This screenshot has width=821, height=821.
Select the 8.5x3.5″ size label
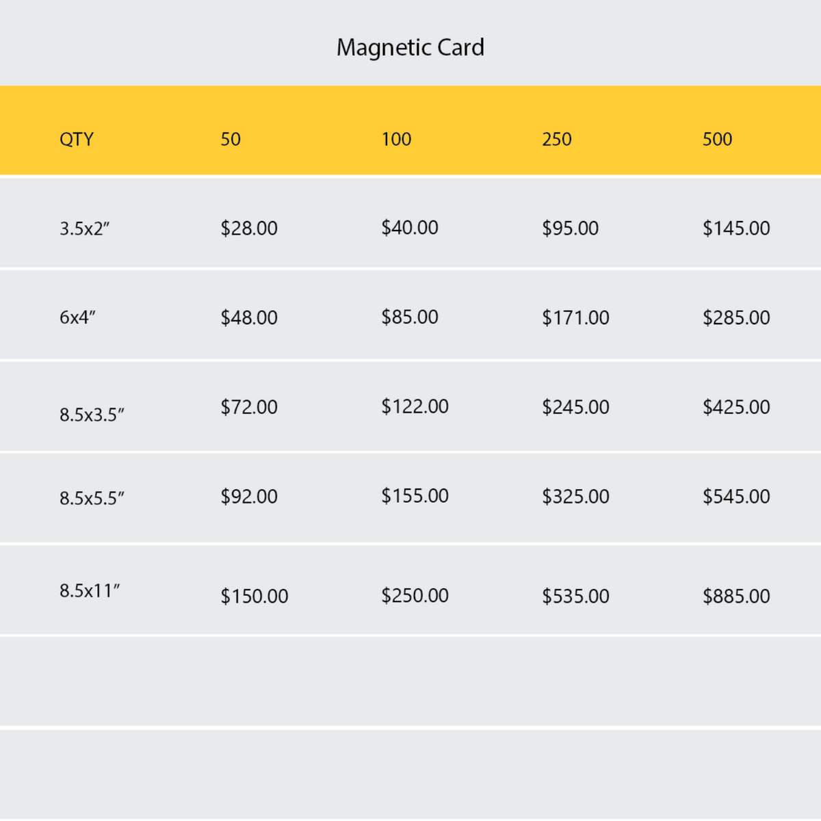click(92, 415)
